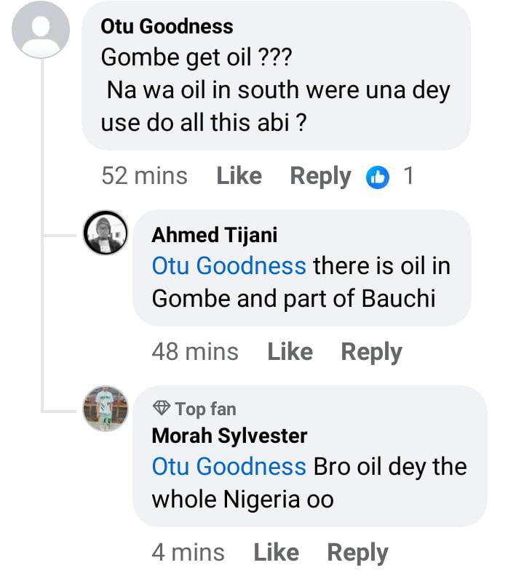The image size is (524, 581).
Task: Click the 52 mins timestamp
Action: 144,176
